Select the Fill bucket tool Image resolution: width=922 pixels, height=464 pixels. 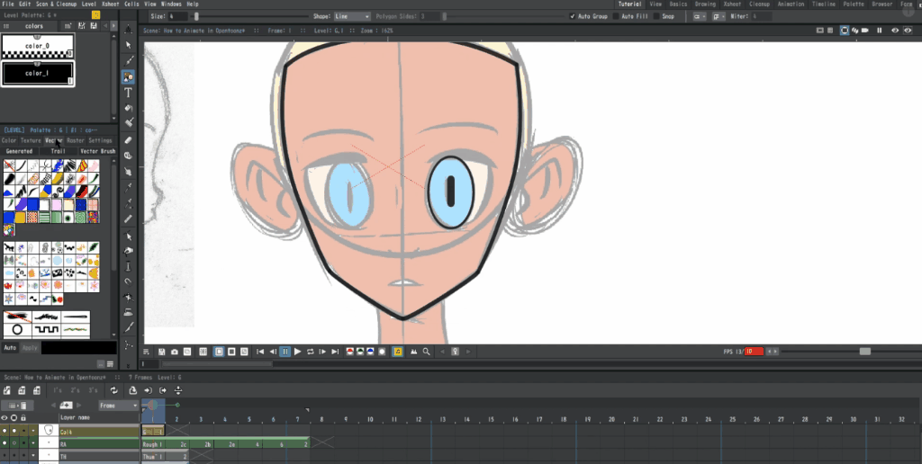[128, 108]
